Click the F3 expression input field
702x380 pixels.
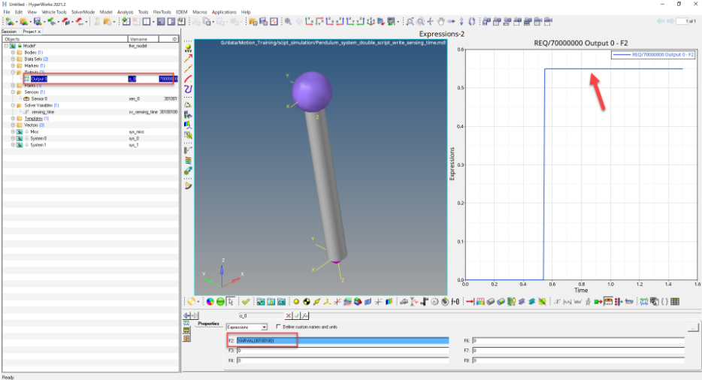[343, 351]
